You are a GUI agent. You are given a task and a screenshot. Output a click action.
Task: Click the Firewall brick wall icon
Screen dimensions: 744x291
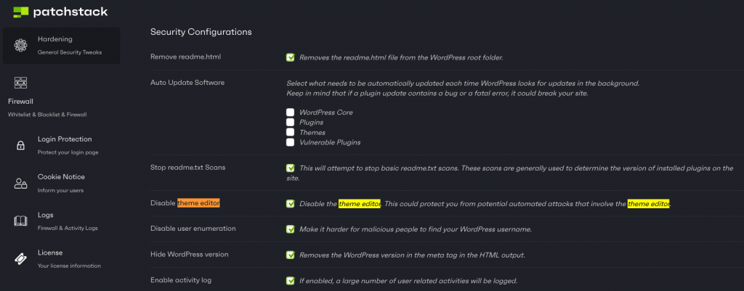click(x=20, y=83)
